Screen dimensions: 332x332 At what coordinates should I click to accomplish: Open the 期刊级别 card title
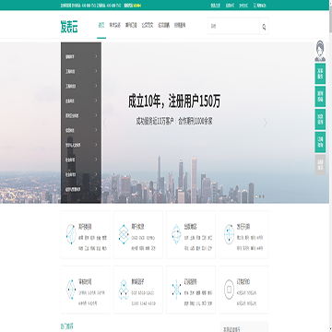[85, 227]
